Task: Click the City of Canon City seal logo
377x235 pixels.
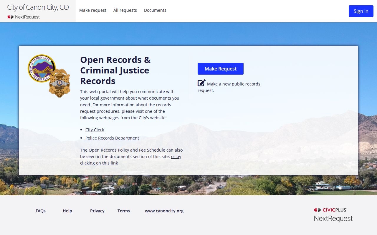Action: coord(42,68)
